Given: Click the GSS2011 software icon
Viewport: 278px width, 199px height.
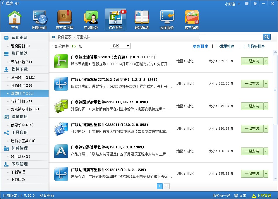Looking at the screenshot, I should (61, 129).
